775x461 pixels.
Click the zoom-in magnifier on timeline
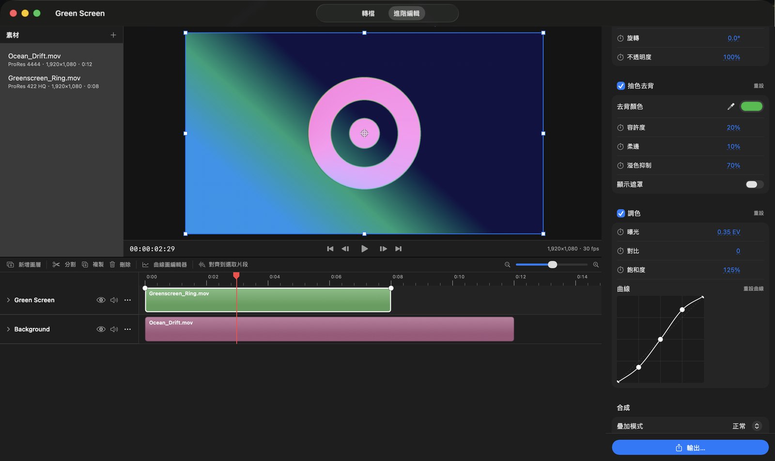coord(596,264)
